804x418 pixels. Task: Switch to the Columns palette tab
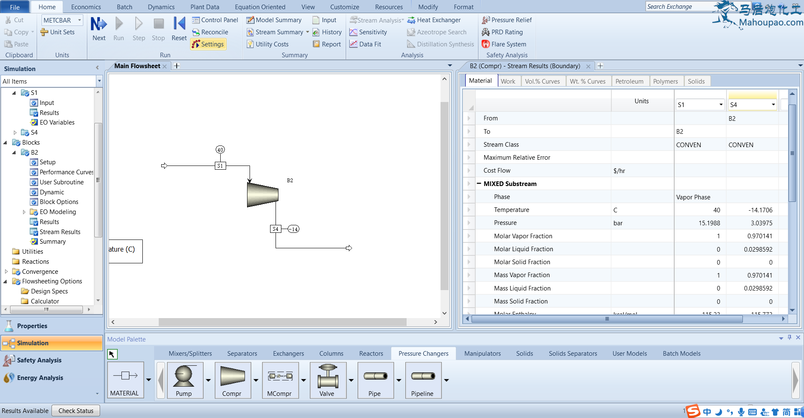pos(331,354)
